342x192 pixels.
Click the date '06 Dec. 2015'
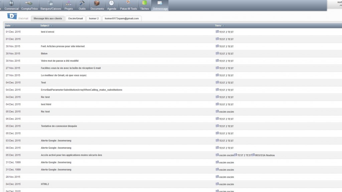13,119
